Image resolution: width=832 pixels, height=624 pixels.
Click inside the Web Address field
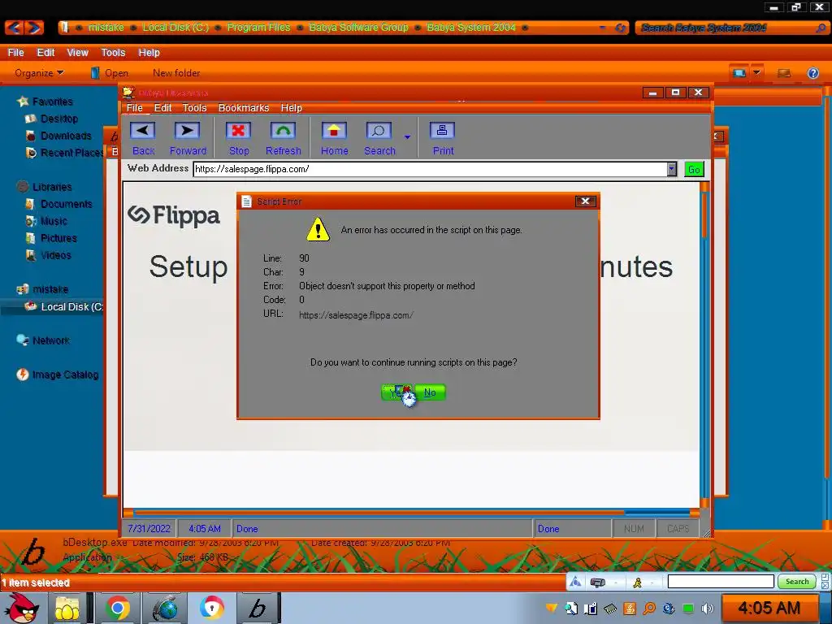pyautogui.click(x=430, y=169)
